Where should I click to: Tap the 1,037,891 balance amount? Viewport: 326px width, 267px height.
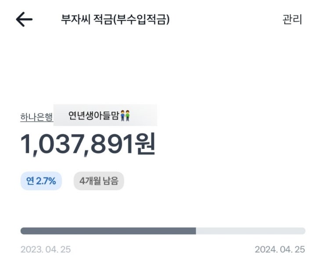pos(75,144)
